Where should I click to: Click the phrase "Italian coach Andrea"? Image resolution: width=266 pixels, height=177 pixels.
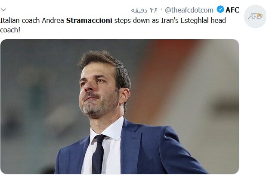[32, 20]
